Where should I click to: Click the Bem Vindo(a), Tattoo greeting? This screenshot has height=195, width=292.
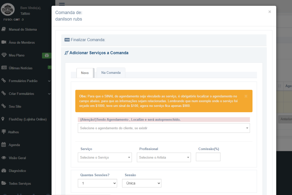[31, 11]
